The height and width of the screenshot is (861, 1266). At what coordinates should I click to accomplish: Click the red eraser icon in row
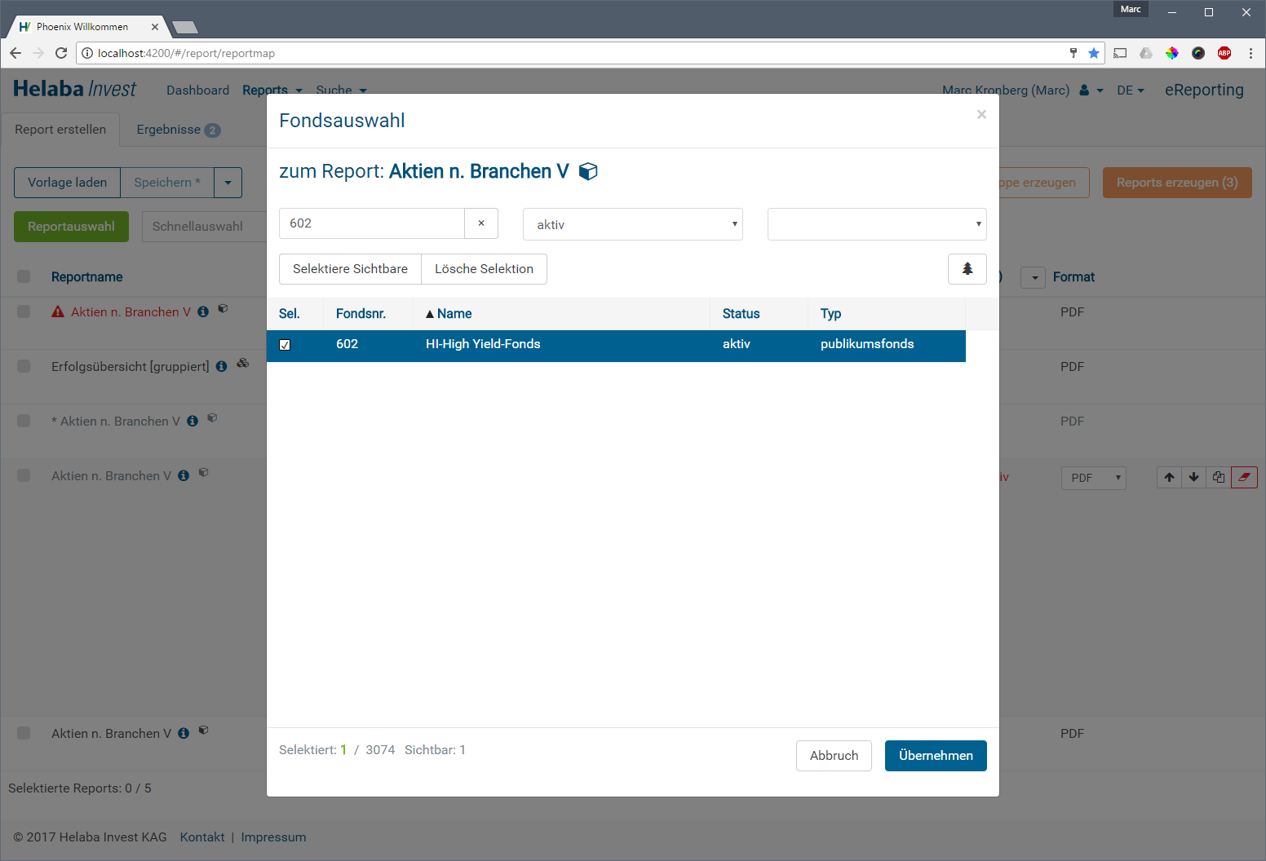1244,478
